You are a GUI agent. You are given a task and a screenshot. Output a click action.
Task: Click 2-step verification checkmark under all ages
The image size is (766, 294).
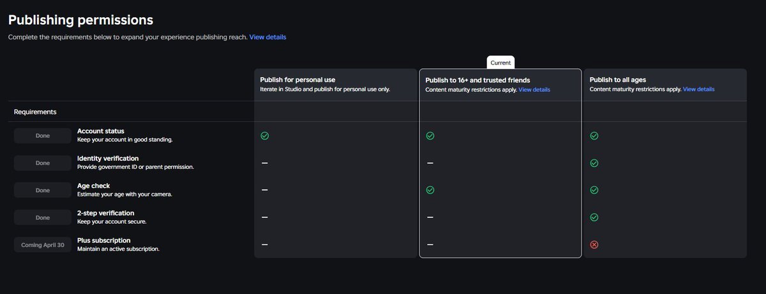(x=594, y=217)
